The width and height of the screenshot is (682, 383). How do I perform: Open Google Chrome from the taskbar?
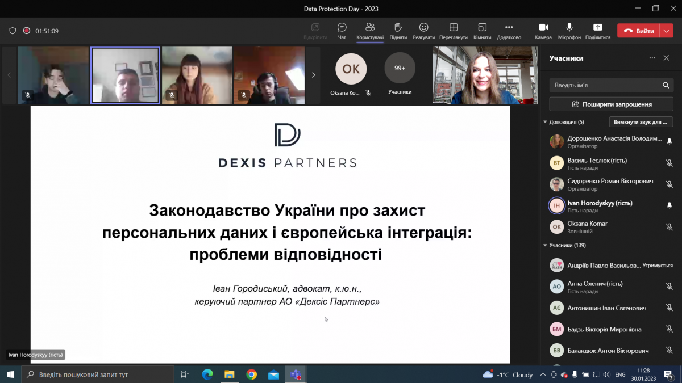pyautogui.click(x=251, y=374)
